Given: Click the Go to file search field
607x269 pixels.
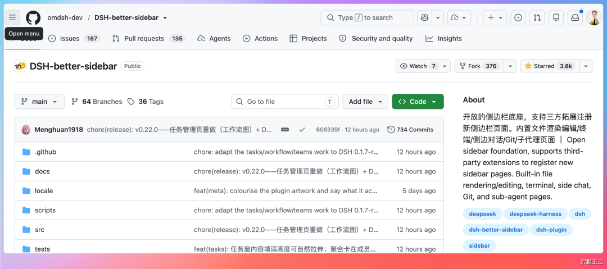Looking at the screenshot, I should point(286,102).
